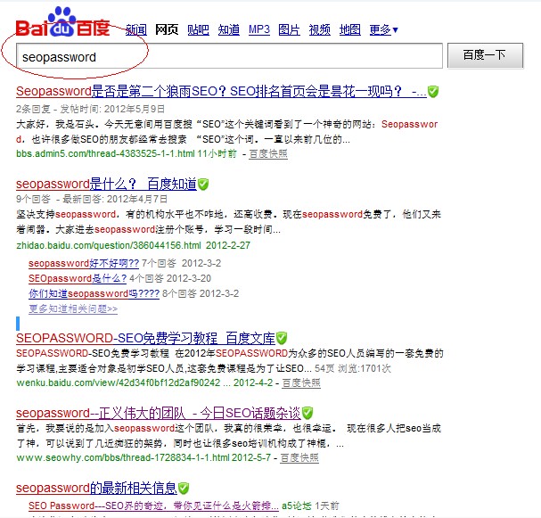The width and height of the screenshot is (541, 518).
Task: Click the URL text bbs.admin5.com/thread-4383525-1-1.html
Action: (x=105, y=154)
